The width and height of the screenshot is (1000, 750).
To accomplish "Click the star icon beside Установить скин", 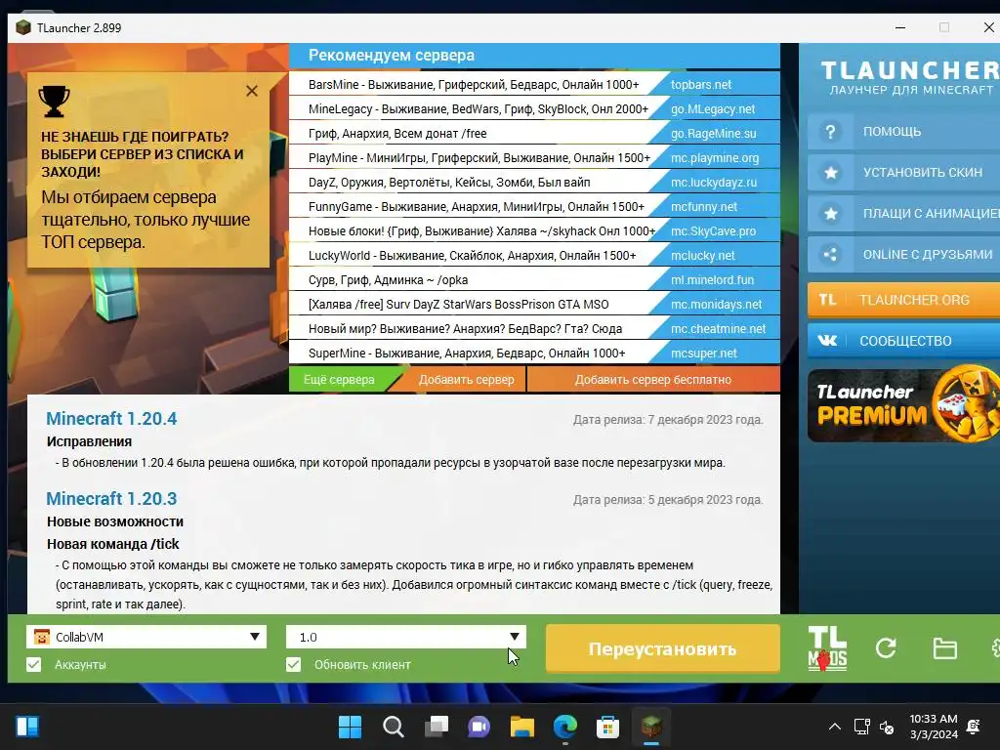I will (x=830, y=172).
